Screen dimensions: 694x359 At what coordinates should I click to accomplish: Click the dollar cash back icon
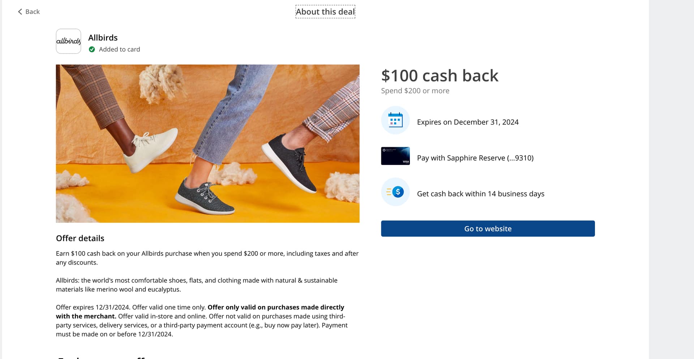click(395, 192)
